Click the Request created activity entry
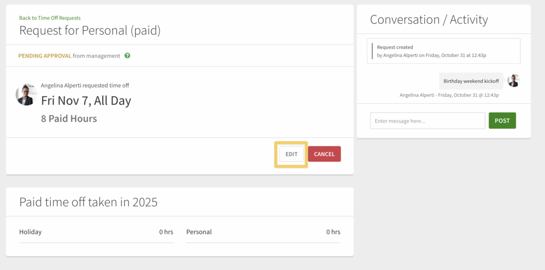The image size is (545, 270). pos(443,51)
